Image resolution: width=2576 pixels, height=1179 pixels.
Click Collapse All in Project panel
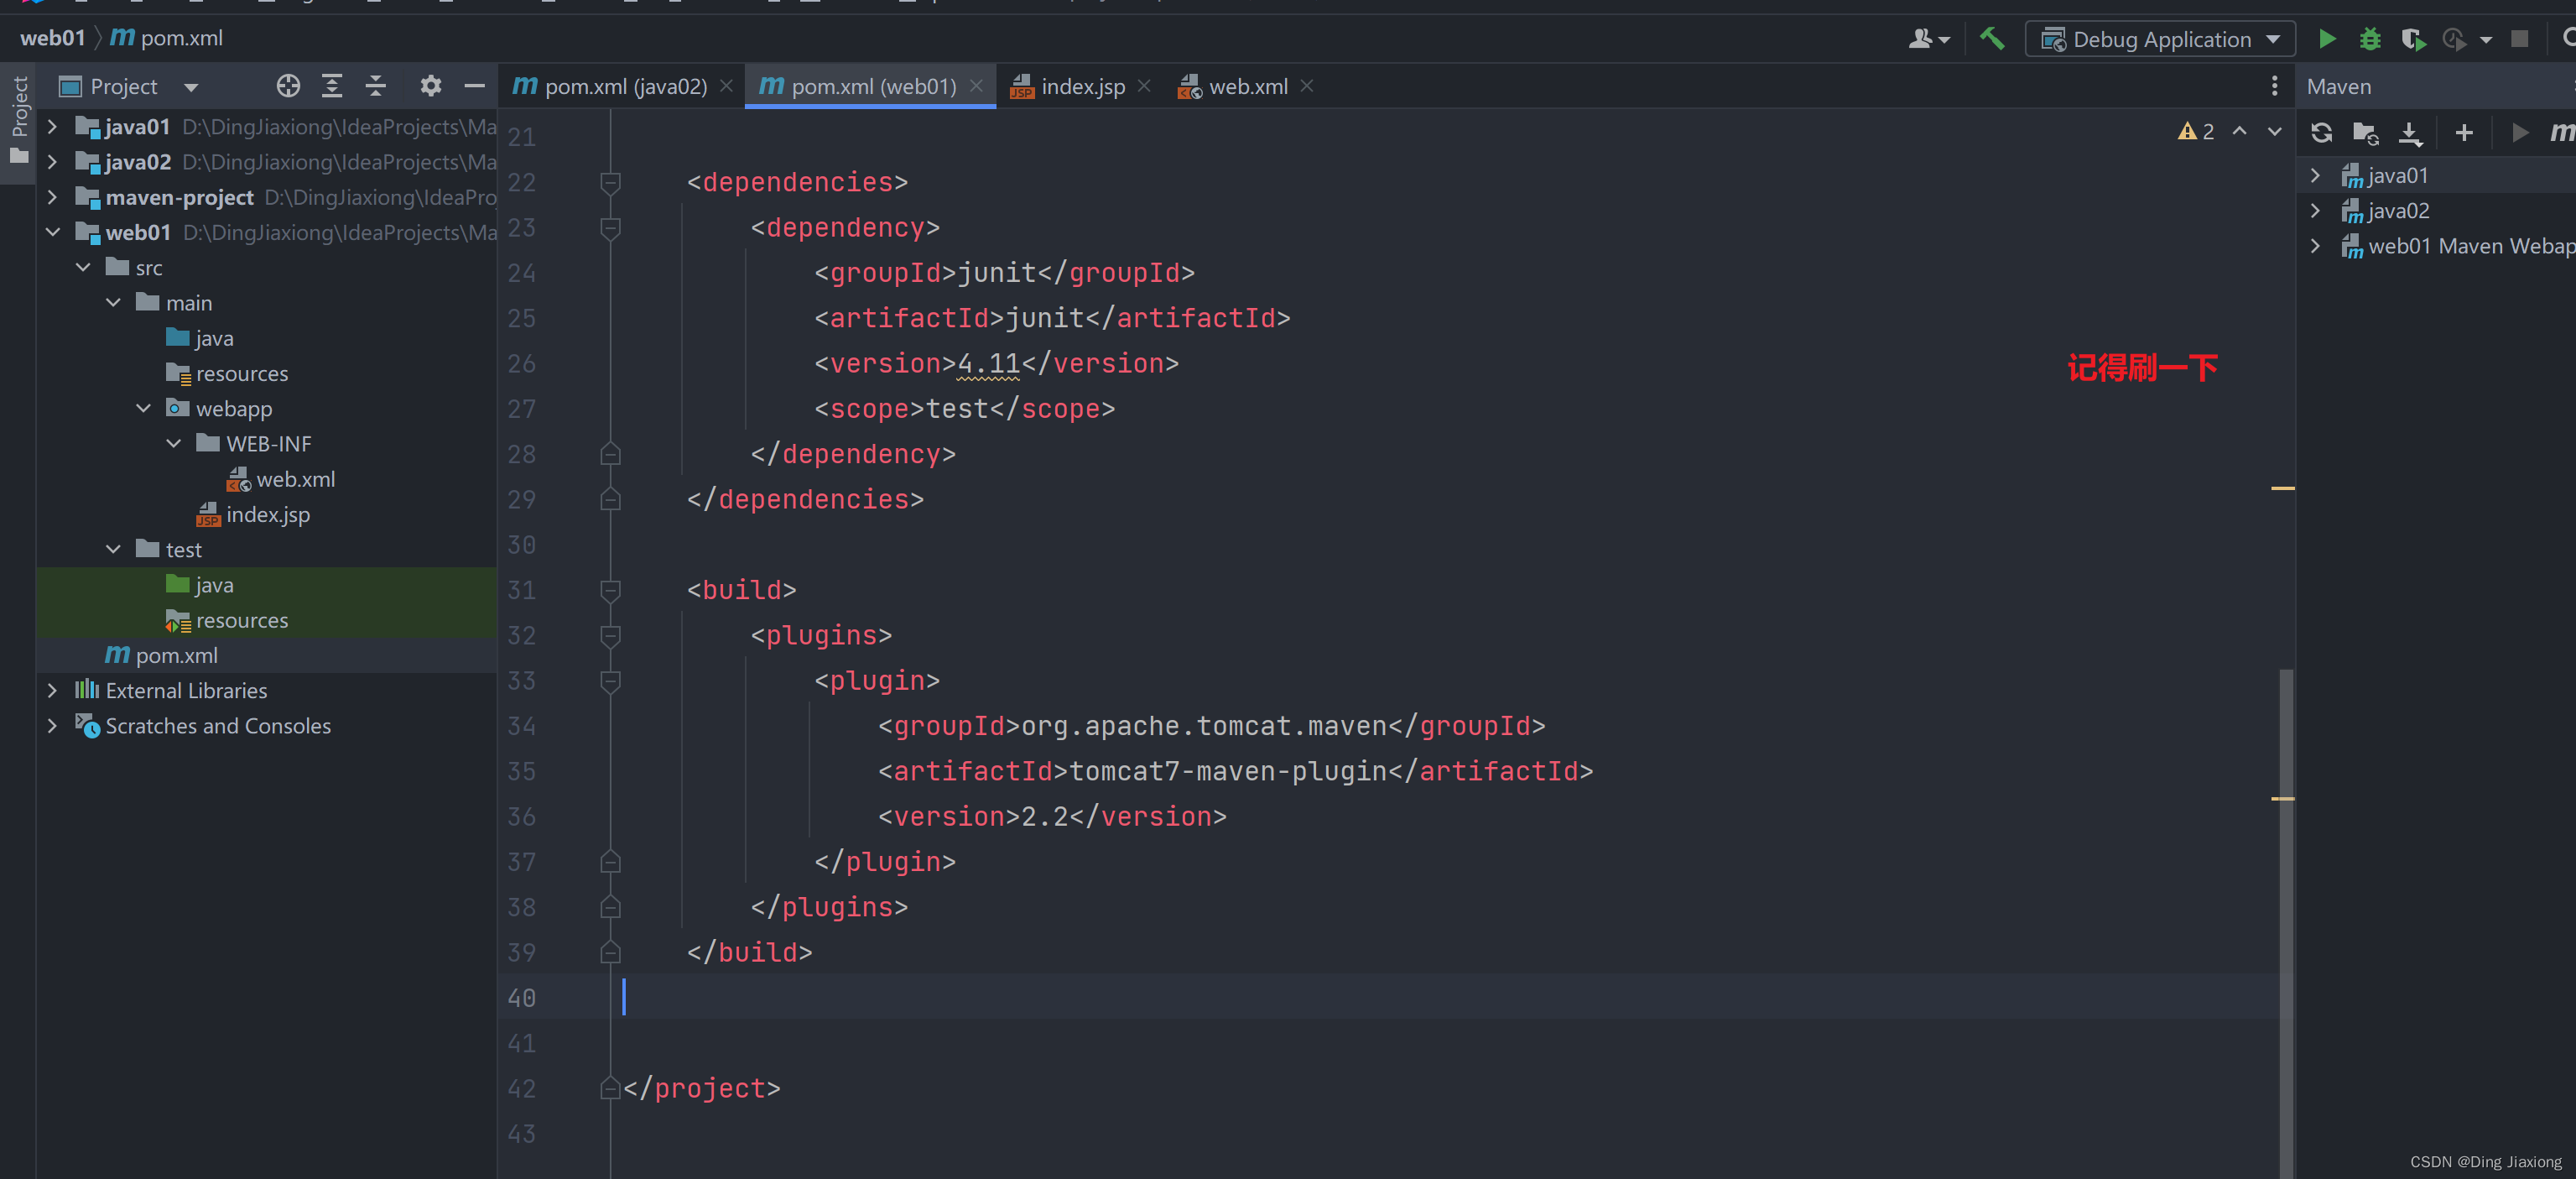click(x=376, y=86)
